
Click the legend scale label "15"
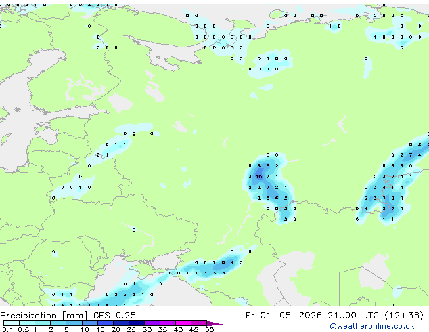pos(100,329)
